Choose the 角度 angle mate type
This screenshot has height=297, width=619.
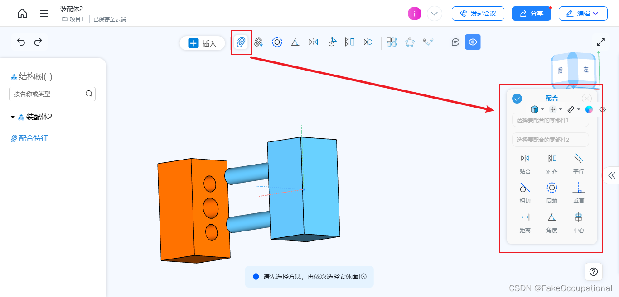(552, 222)
